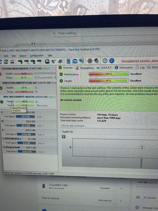
Task: Click the PC backup cloud icon
Action: 138,197
